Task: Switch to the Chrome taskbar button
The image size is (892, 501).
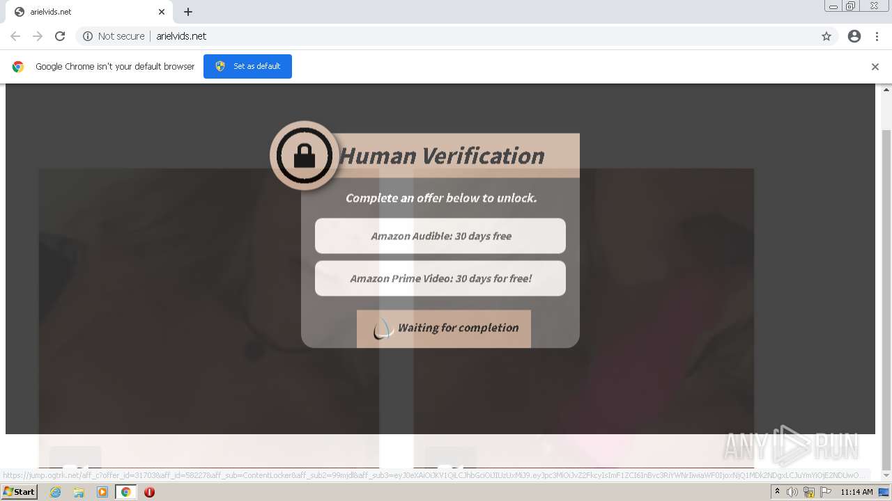Action: pos(125,492)
